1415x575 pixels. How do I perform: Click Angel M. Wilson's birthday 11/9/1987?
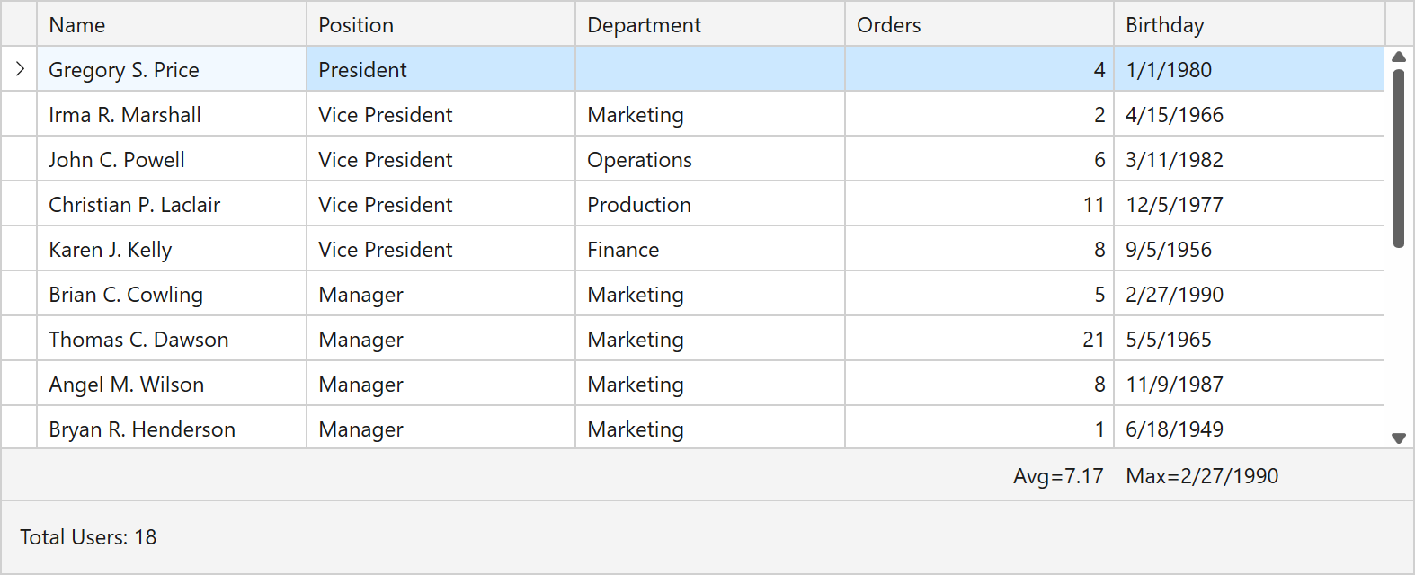[x=1174, y=385]
